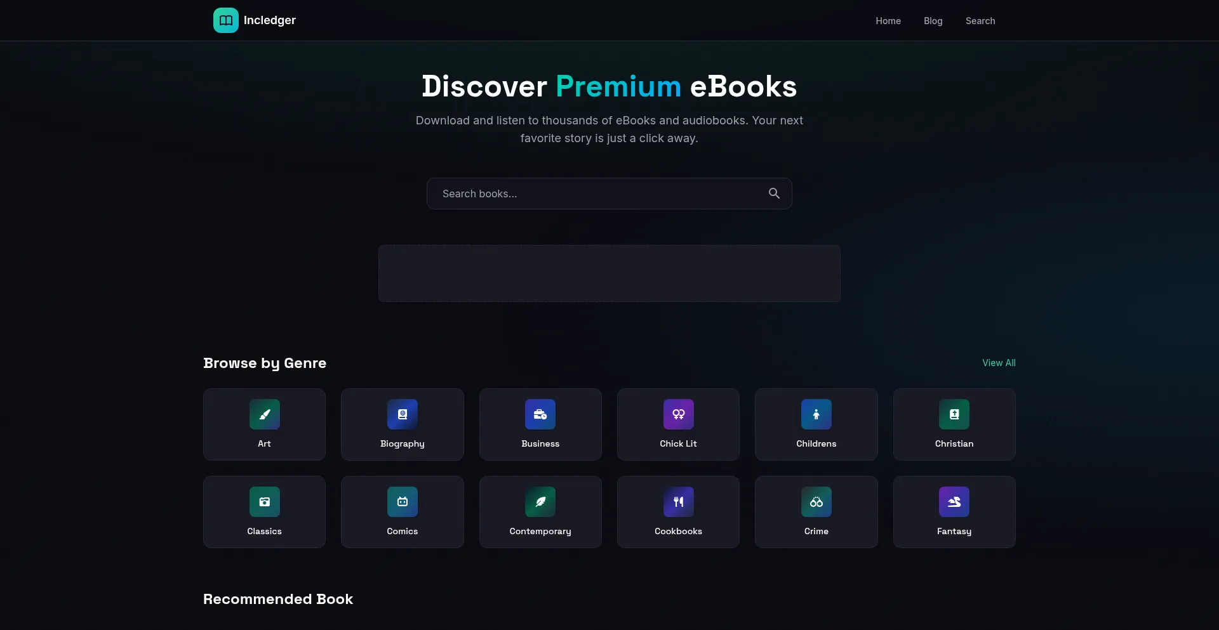Click the Incledger brand name link

tap(270, 20)
